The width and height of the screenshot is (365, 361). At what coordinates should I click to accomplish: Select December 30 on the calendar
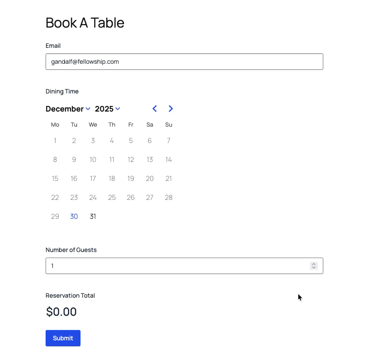pyautogui.click(x=74, y=217)
